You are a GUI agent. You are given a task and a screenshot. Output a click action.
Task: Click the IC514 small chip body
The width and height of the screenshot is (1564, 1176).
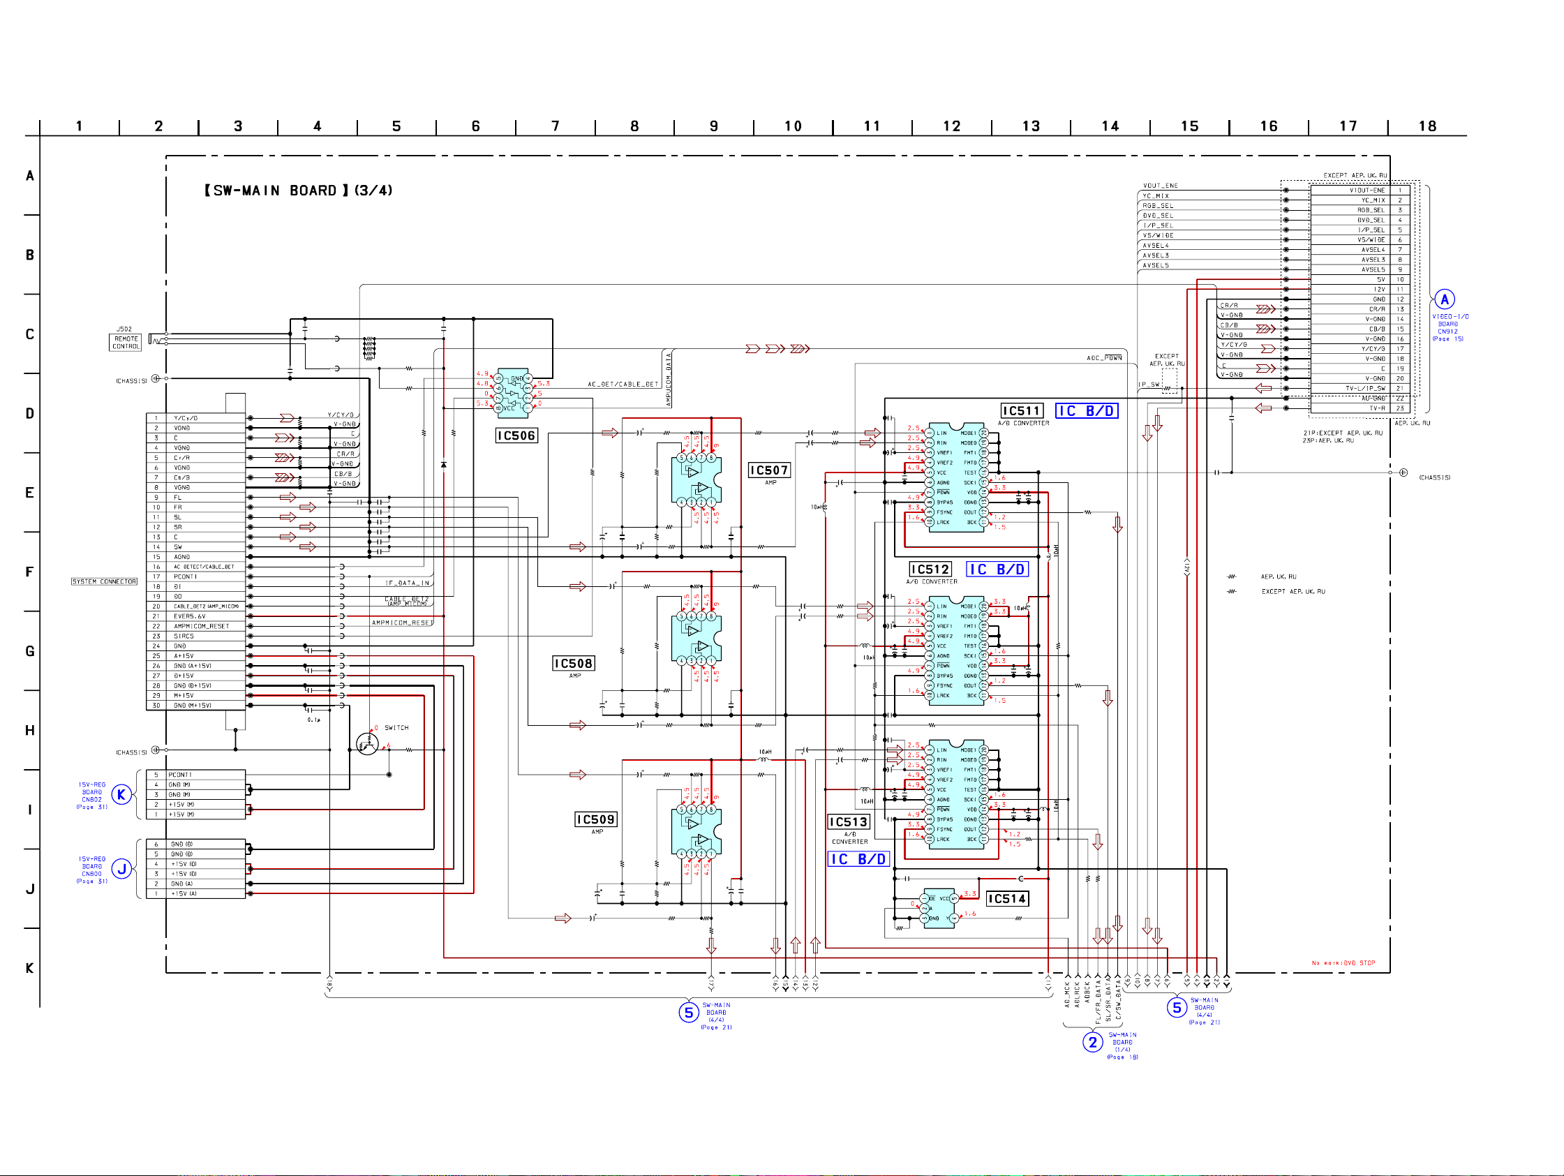pos(939,909)
